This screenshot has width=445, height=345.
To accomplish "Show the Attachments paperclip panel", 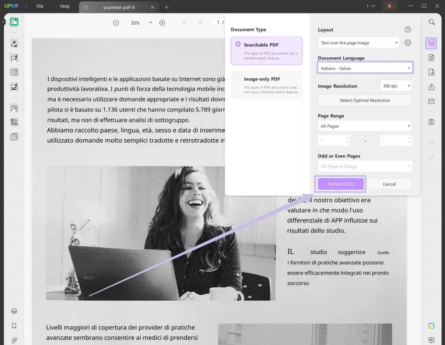I will [14, 340].
